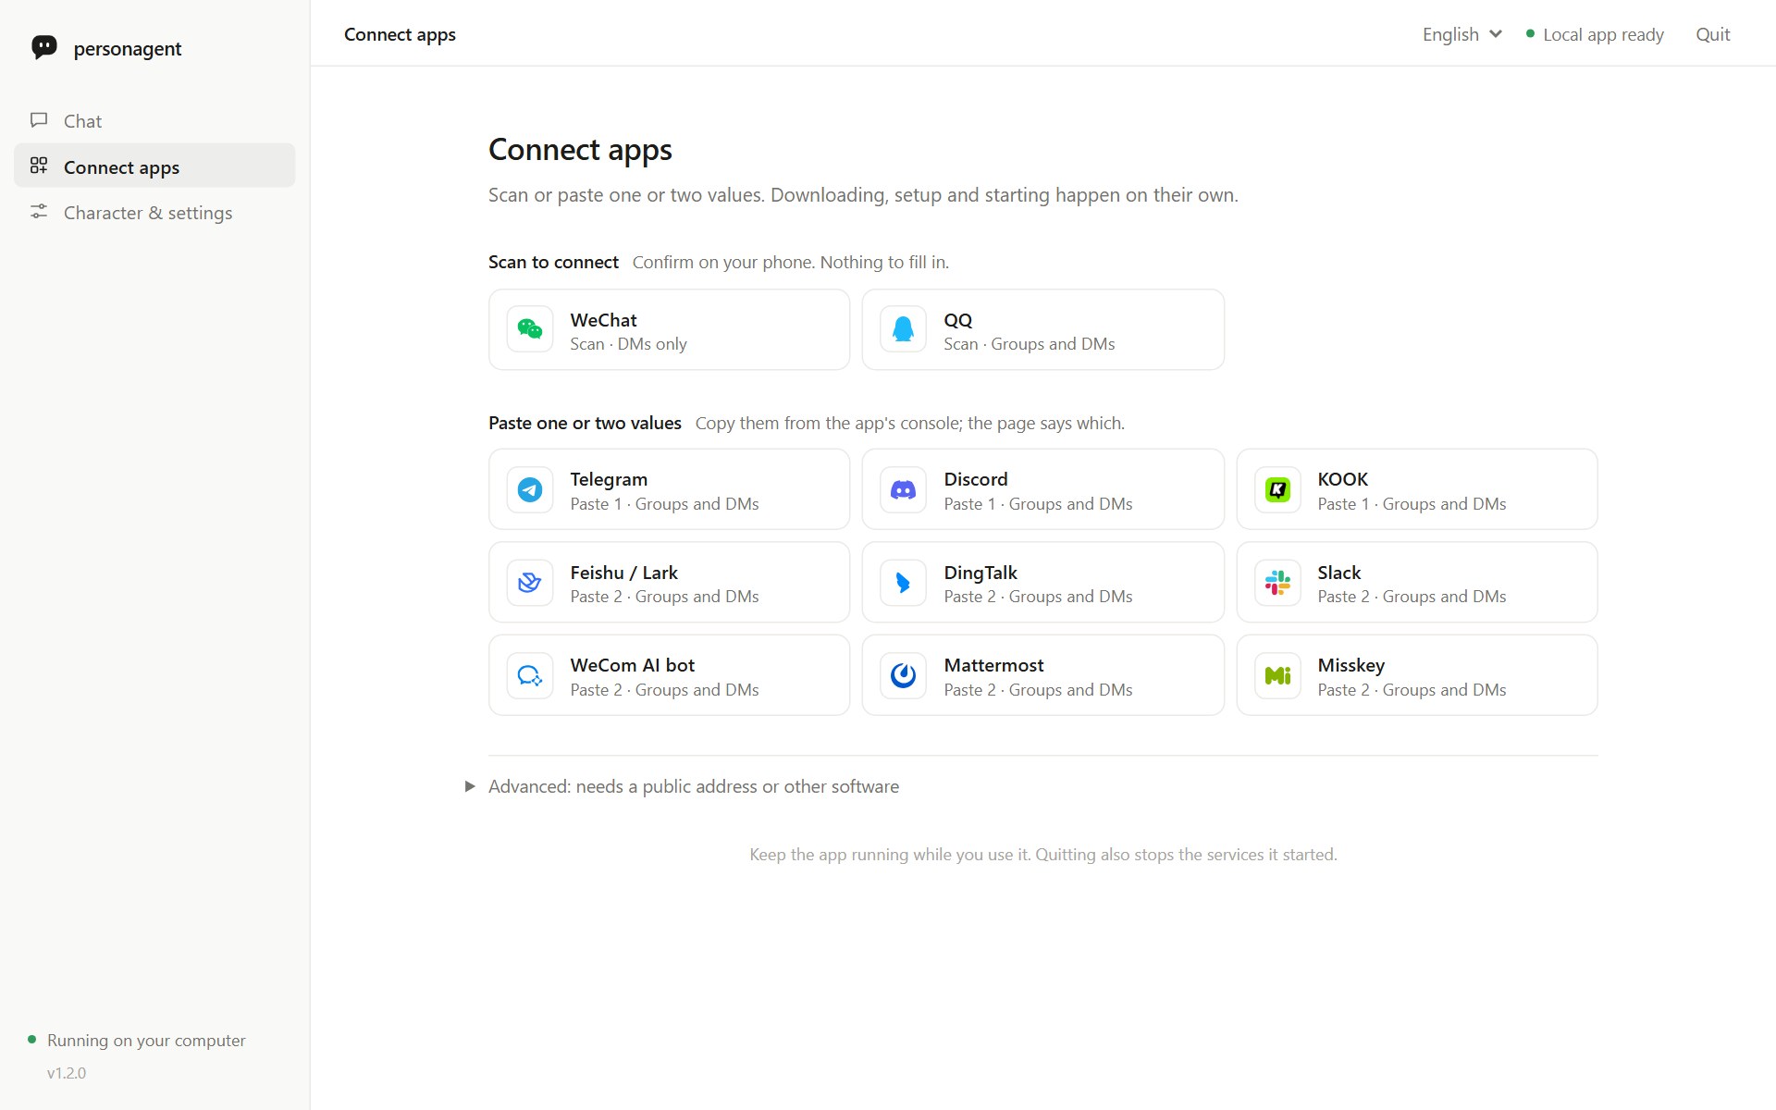
Task: Click the WeCom AI bot icon
Action: point(530,675)
